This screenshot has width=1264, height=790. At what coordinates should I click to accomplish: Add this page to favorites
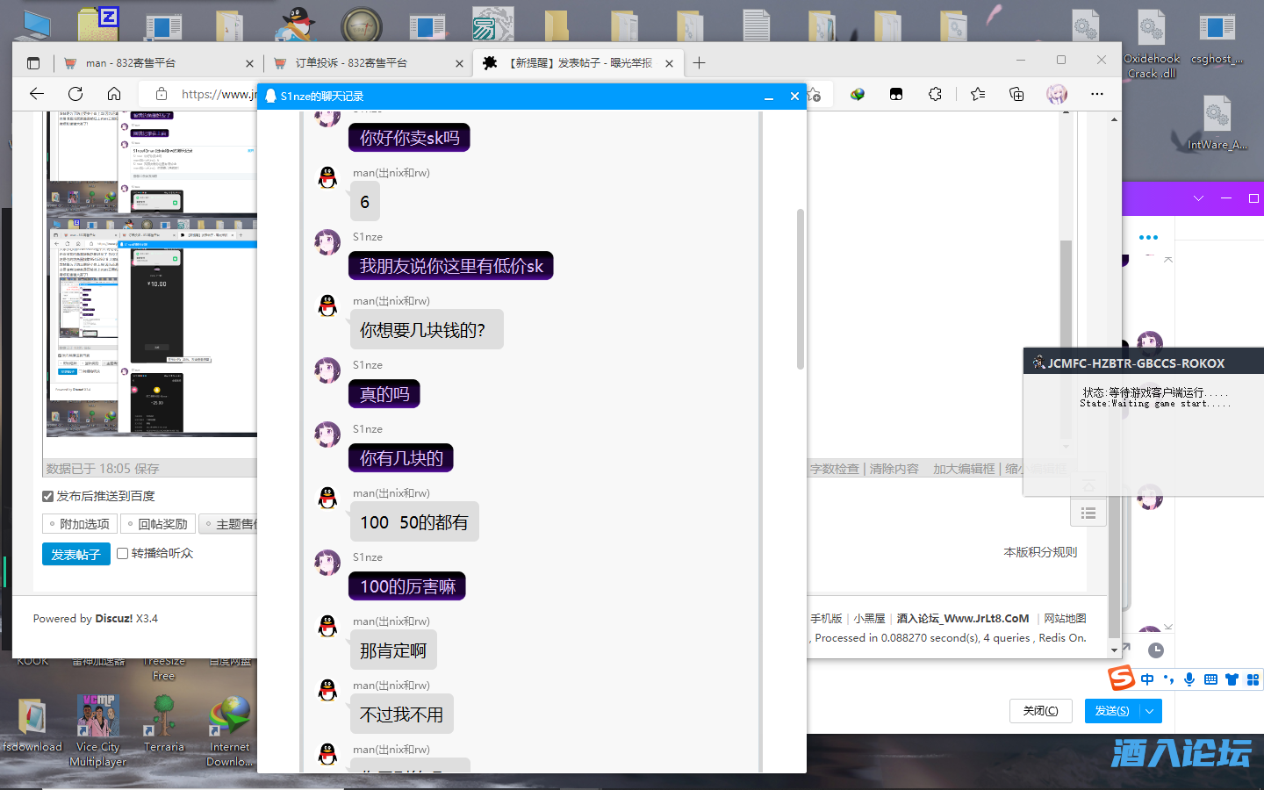pos(815,94)
